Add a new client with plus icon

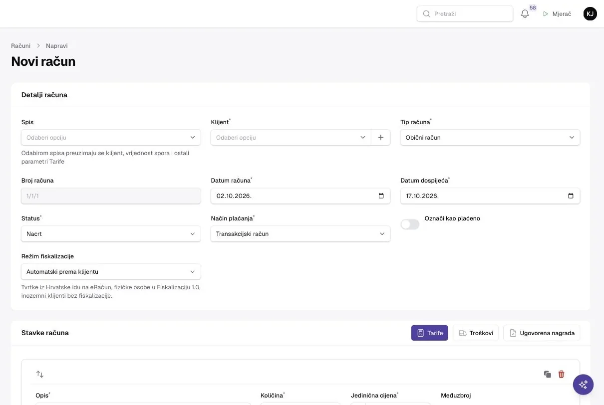[381, 138]
